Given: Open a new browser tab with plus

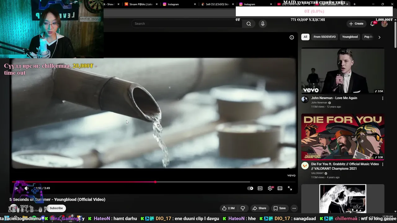Looking at the screenshot, I should (355, 4).
